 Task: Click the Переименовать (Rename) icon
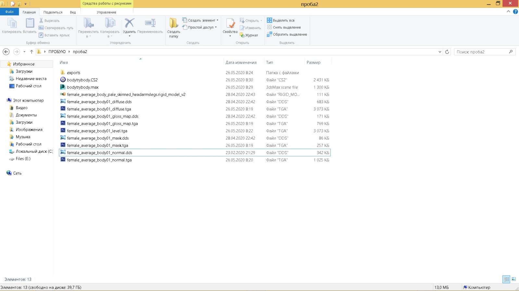(150, 23)
